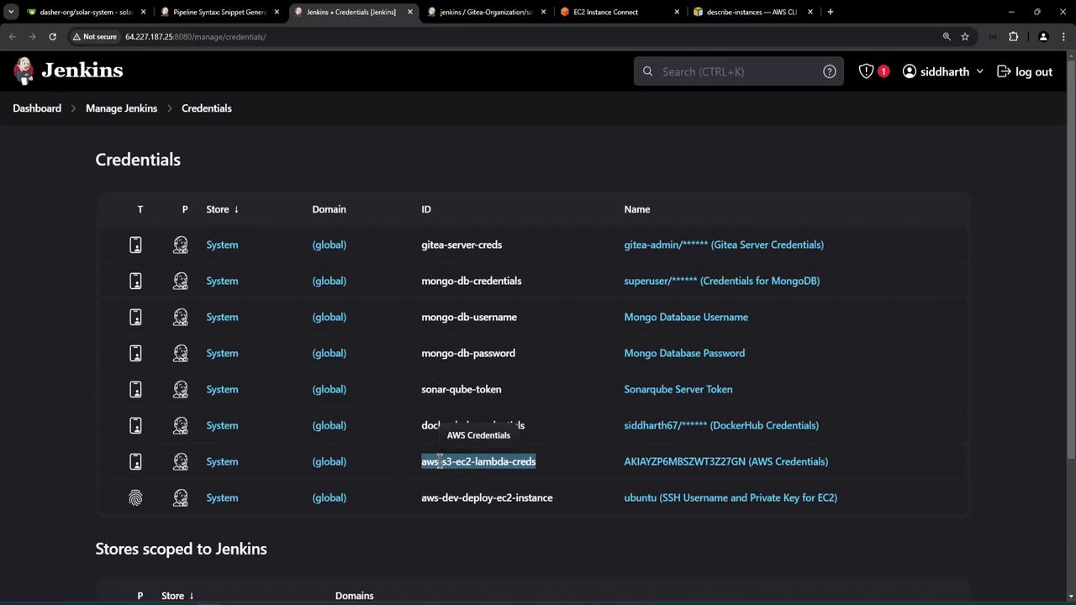The height and width of the screenshot is (605, 1076).
Task: Switch to Pipeline Syntax Snippet Generator tab
Action: pyautogui.click(x=219, y=12)
